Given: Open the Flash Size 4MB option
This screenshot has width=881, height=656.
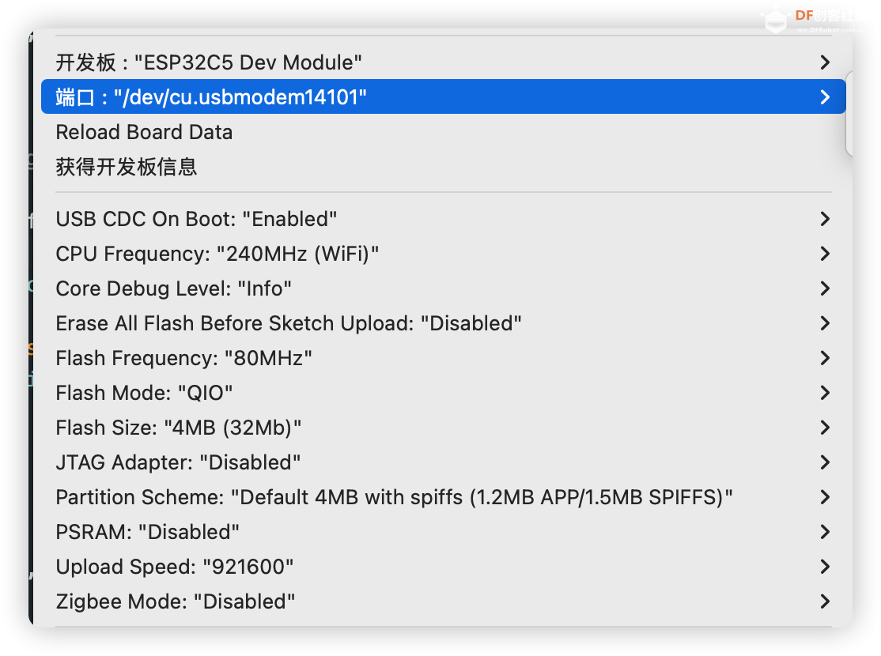Looking at the screenshot, I should [179, 428].
